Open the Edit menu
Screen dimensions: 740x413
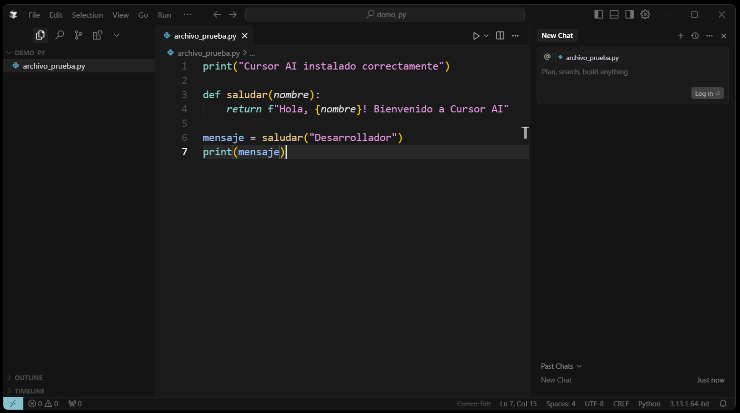(x=56, y=15)
